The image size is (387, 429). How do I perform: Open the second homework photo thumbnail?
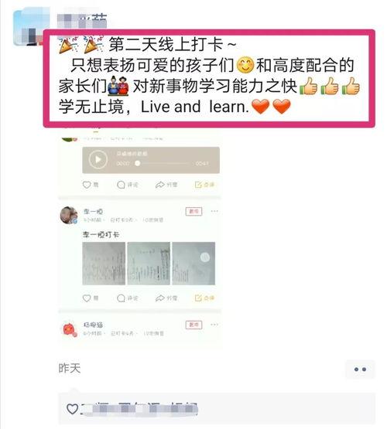tap(149, 264)
